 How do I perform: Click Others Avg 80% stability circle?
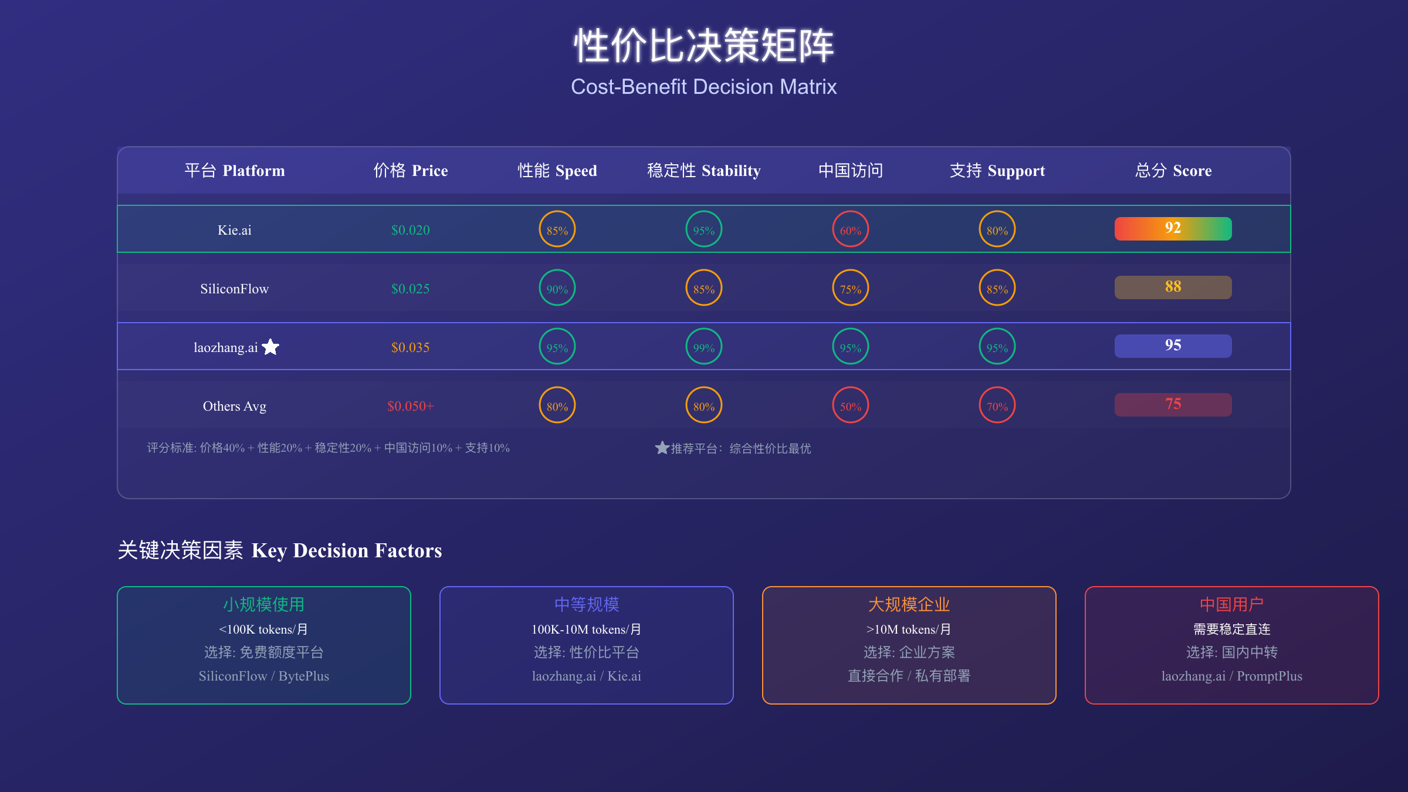pos(704,405)
